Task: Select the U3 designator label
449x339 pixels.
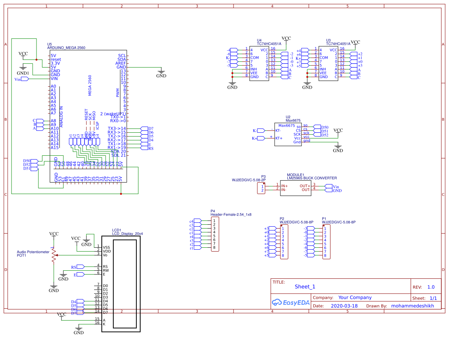Action: coord(328,40)
